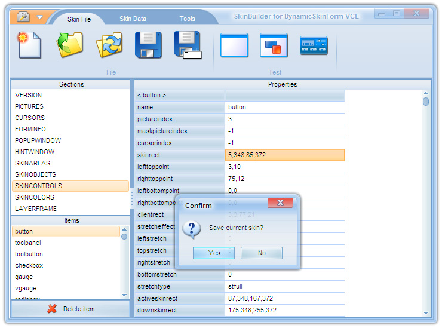442x328 pixels.
Task: Click the Save As floppy icon
Action: coord(188,45)
